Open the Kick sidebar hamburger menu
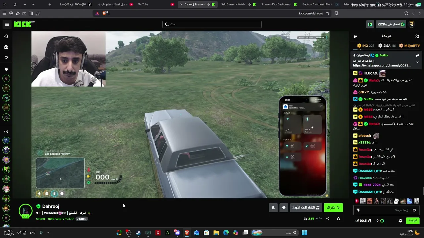Image resolution: width=424 pixels, height=238 pixels. (7, 24)
